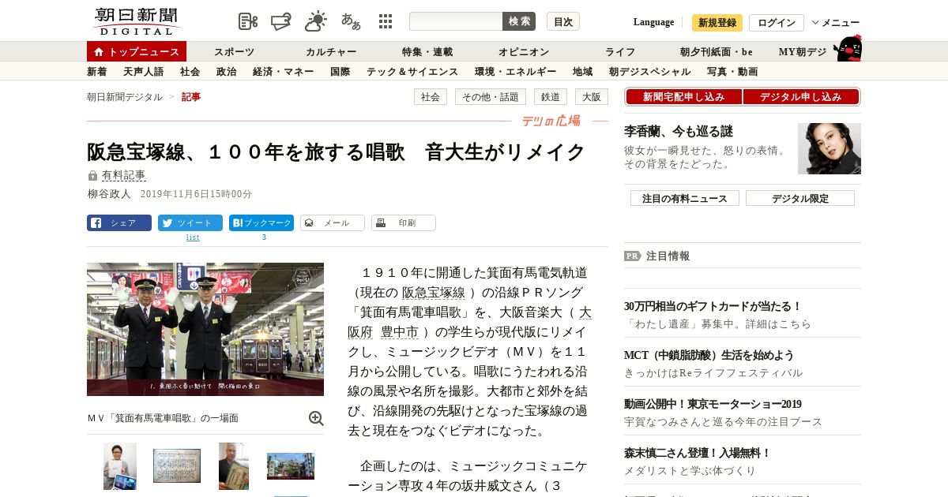This screenshot has width=948, height=497.
Task: Click the 鉄道 tag button
Action: (551, 97)
